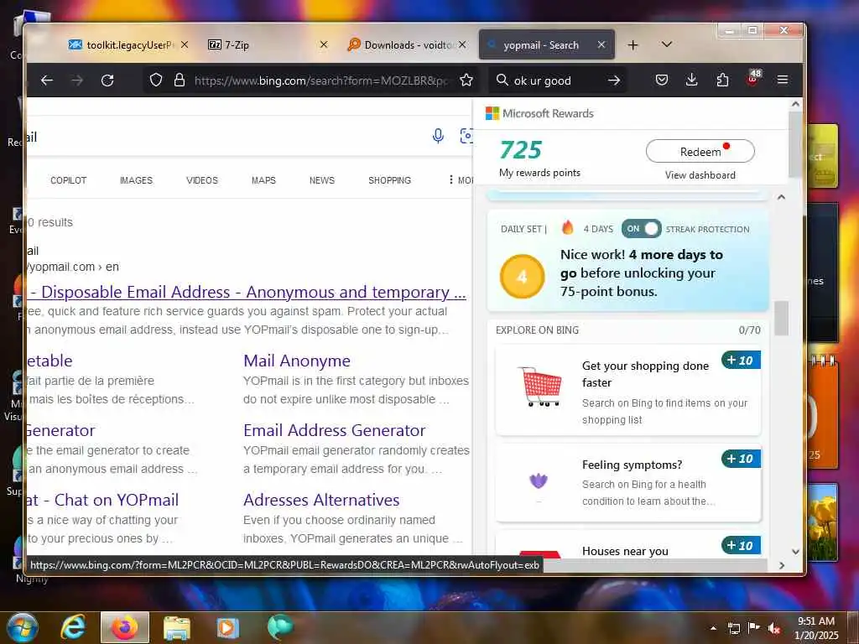This screenshot has height=644, width=859.
Task: Reload the page with the refresh icon
Action: 107,80
